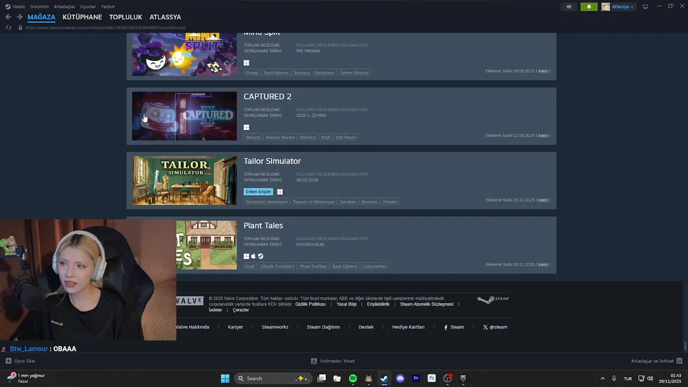Open the Tailor Simulator title link
The image size is (688, 387).
pyautogui.click(x=272, y=161)
